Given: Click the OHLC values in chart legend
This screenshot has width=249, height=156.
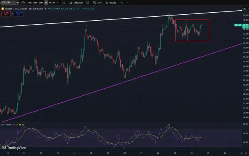Looking at the screenshot, I should coord(71,9).
